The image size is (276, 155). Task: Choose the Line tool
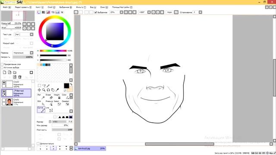pyautogui.click(x=49, y=110)
